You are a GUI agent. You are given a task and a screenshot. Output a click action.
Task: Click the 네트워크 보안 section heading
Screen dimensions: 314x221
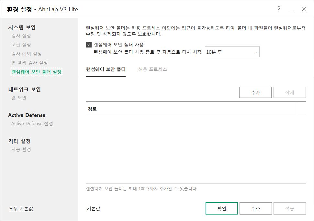click(x=25, y=89)
